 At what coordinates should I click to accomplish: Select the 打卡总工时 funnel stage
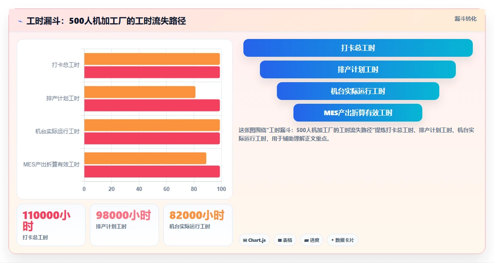pyautogui.click(x=358, y=48)
